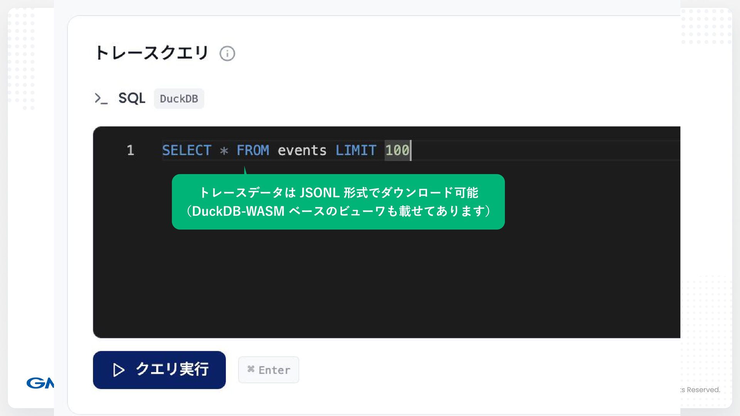Run the query via クエリ実行 label
The image size is (740, 416).
(x=172, y=369)
